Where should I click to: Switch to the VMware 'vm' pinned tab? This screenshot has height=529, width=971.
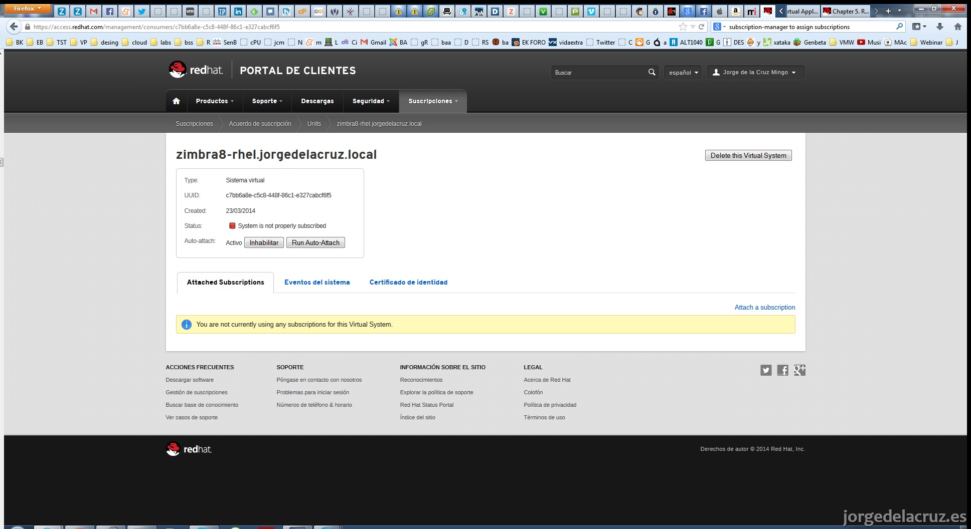190,11
